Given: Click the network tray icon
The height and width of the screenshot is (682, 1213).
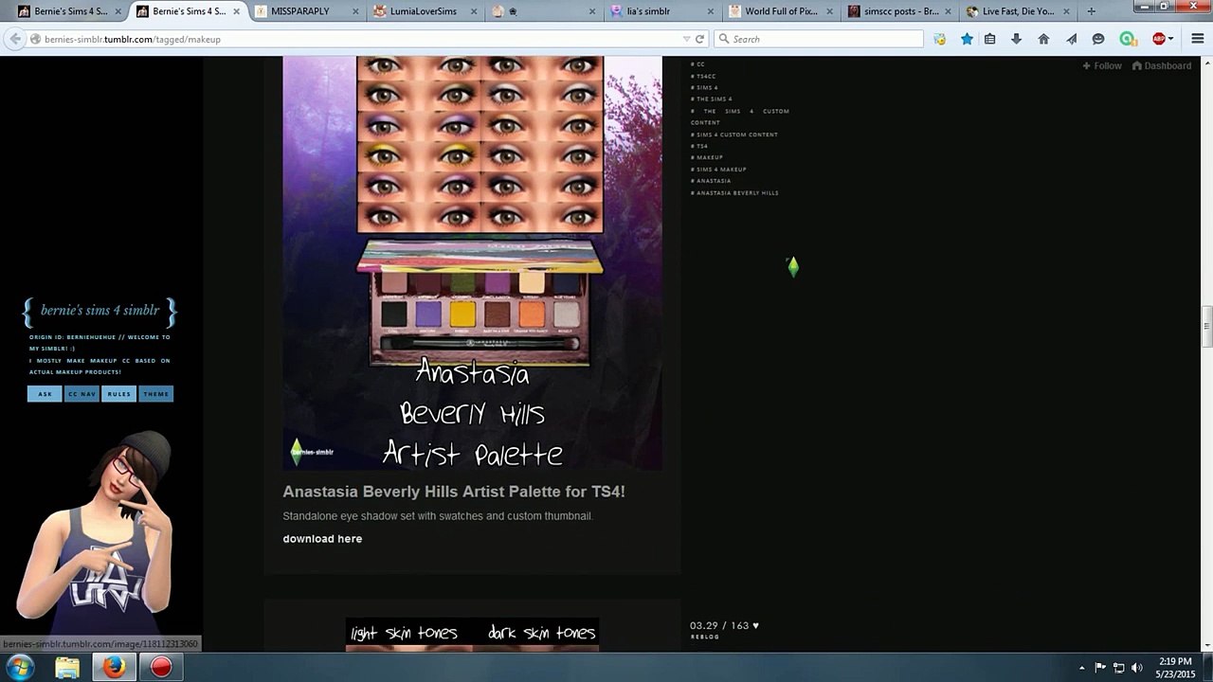Looking at the screenshot, I should pyautogui.click(x=1118, y=668).
